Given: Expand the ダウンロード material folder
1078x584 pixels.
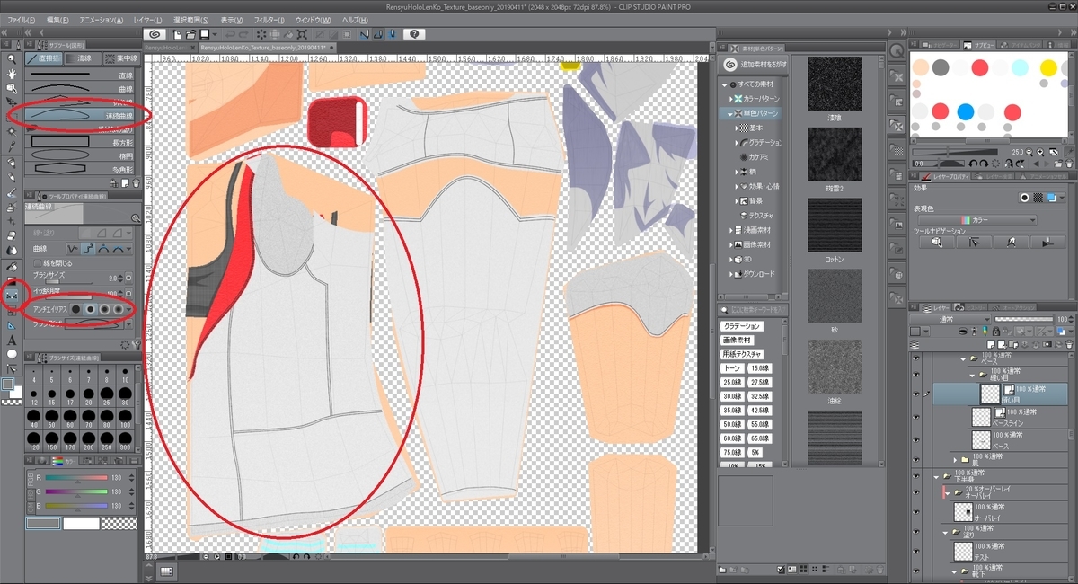Looking at the screenshot, I should click(x=730, y=274).
